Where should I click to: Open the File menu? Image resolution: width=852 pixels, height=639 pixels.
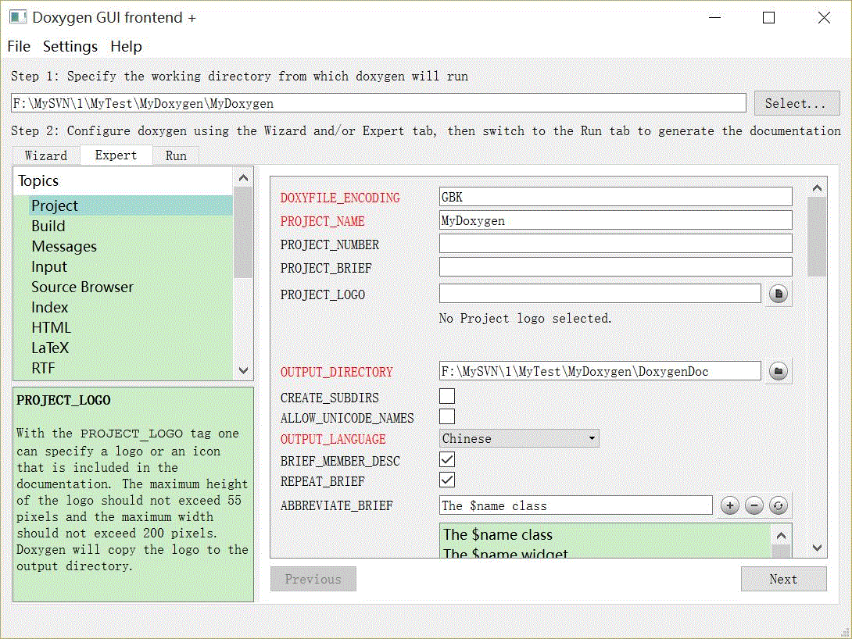point(19,47)
